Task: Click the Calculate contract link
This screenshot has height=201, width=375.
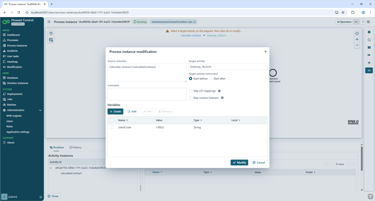Action: pos(191,36)
